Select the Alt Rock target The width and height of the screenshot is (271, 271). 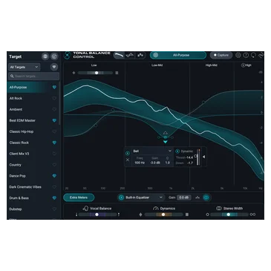pyautogui.click(x=33, y=98)
